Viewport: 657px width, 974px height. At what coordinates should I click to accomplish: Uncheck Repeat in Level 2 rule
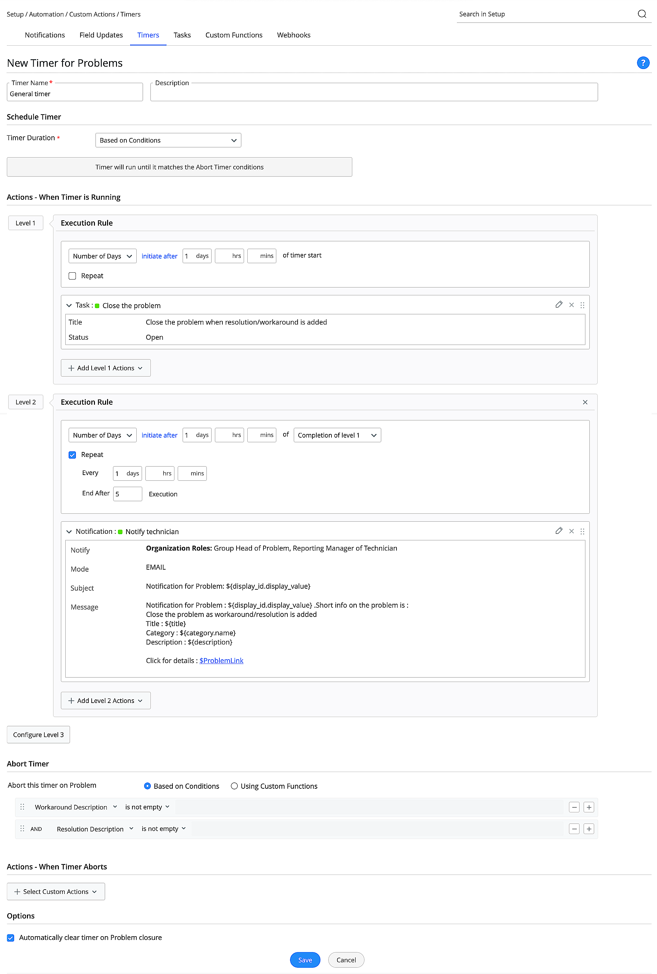(x=73, y=455)
